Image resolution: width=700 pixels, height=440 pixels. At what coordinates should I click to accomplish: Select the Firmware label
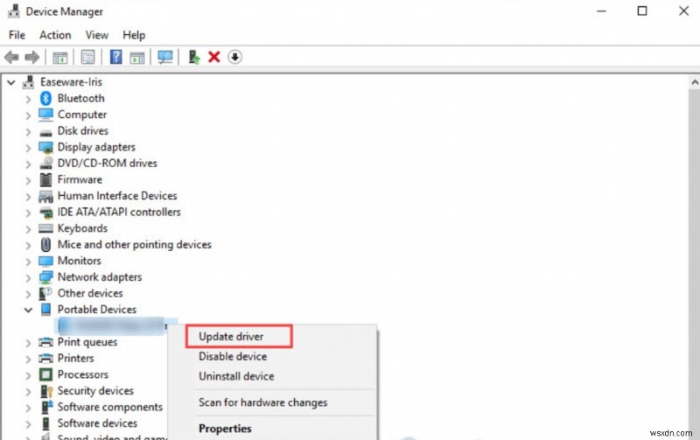(80, 179)
